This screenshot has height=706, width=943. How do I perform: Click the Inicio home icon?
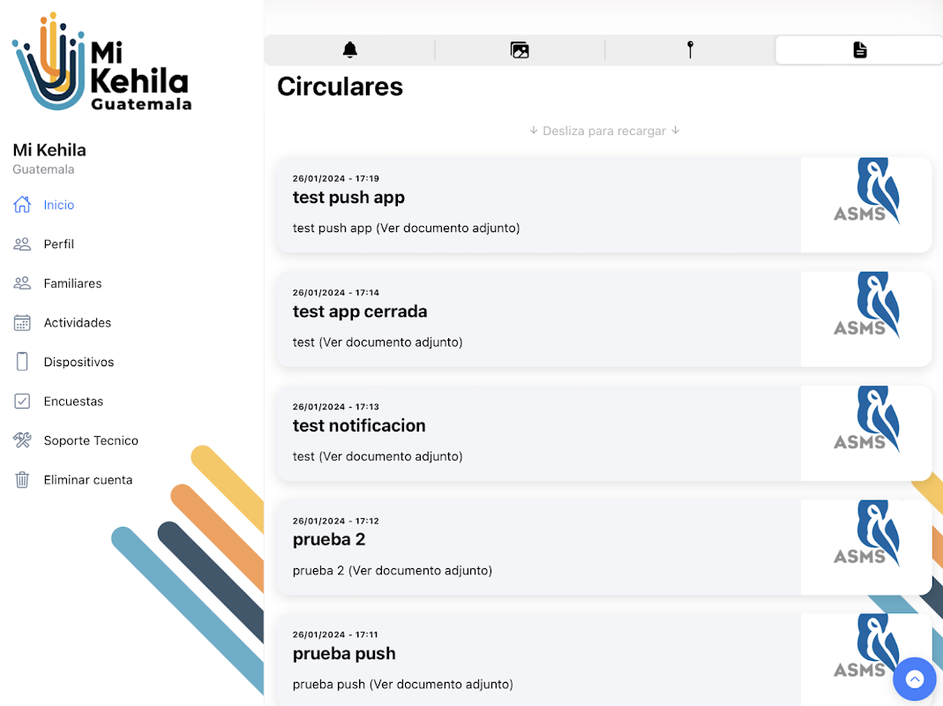(22, 205)
